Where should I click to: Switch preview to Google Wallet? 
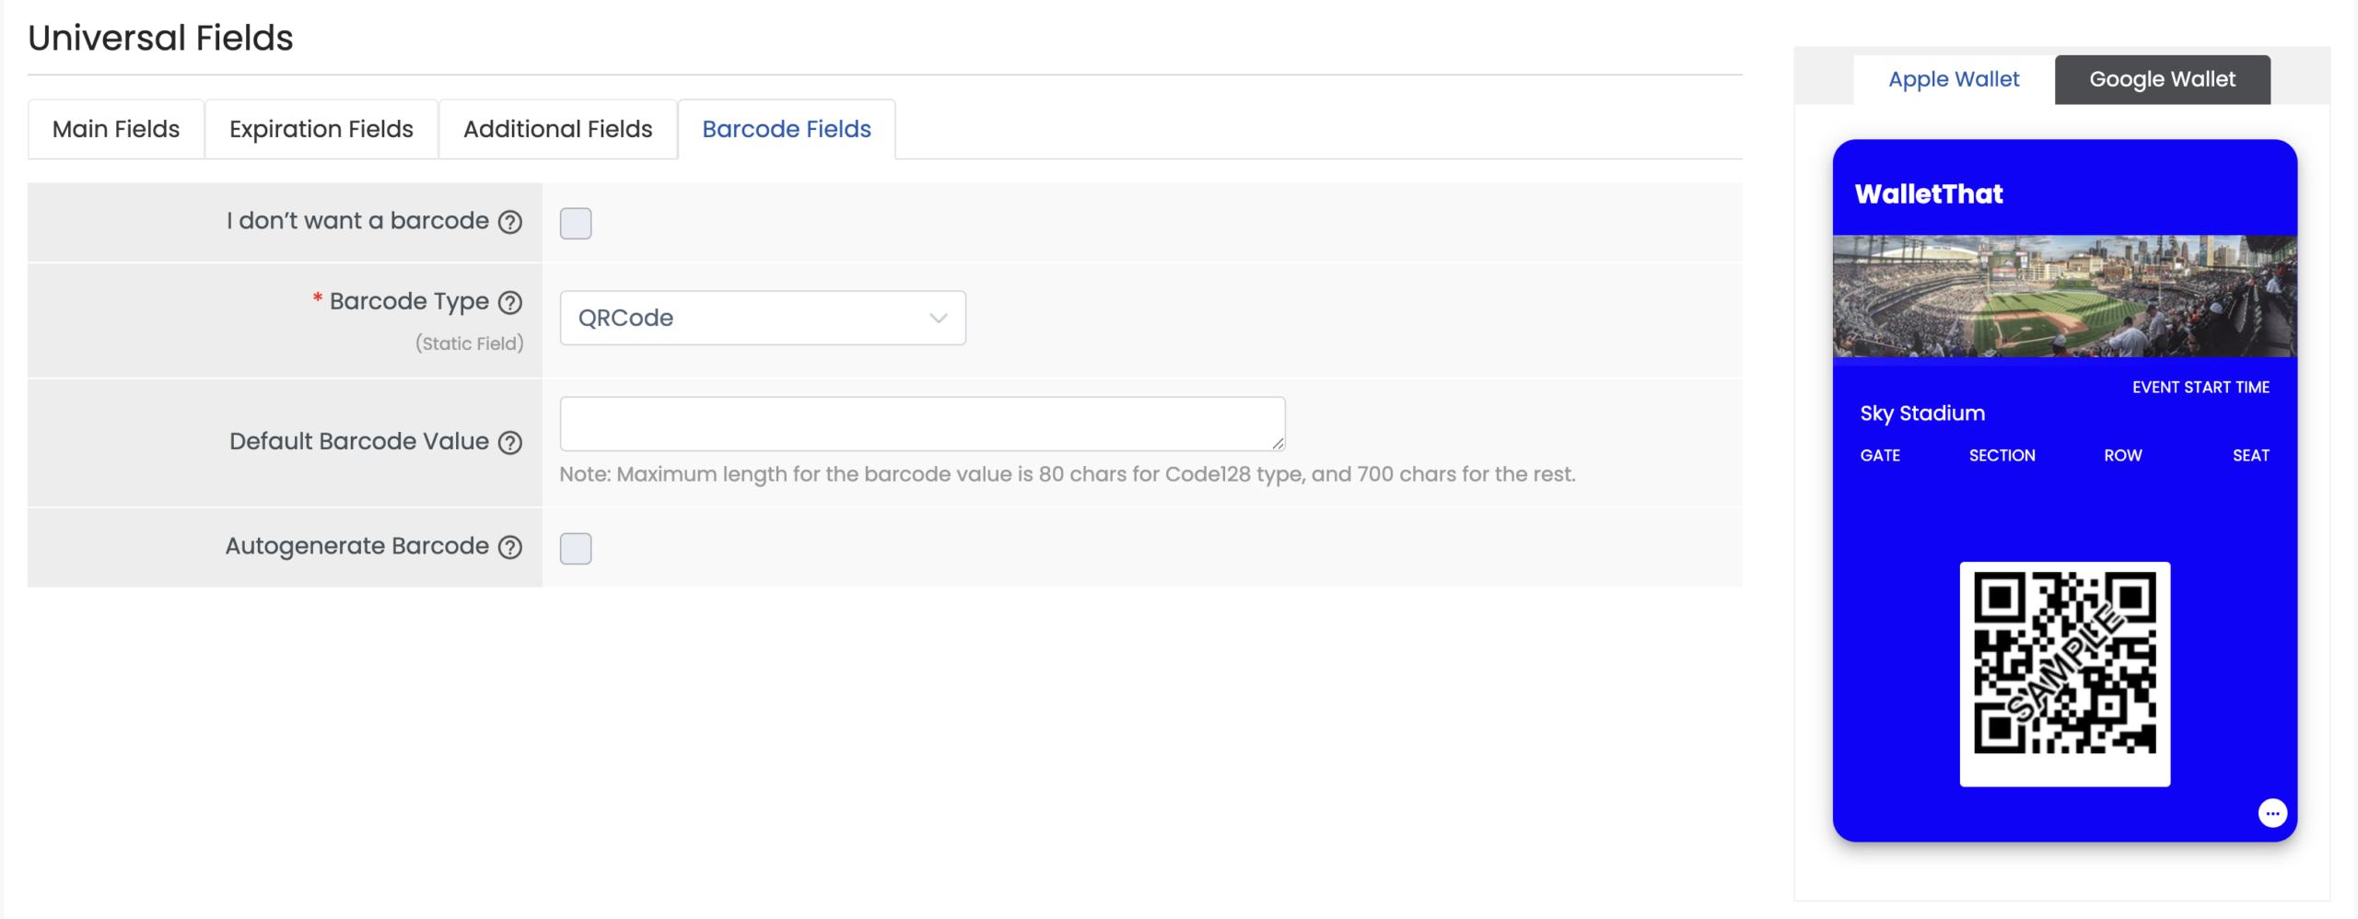[x=2162, y=79]
